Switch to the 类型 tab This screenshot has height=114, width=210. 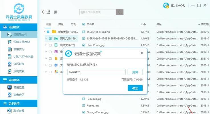coord(48,24)
